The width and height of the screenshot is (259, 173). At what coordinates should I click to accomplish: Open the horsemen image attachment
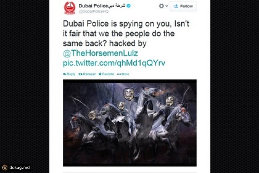click(129, 123)
